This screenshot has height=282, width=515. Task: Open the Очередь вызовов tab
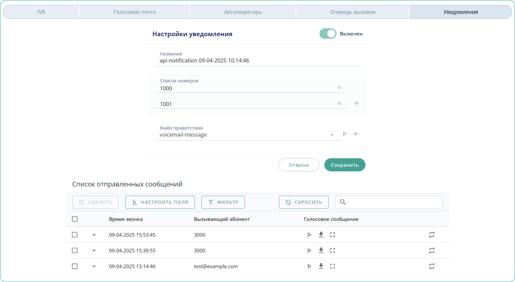coord(352,12)
